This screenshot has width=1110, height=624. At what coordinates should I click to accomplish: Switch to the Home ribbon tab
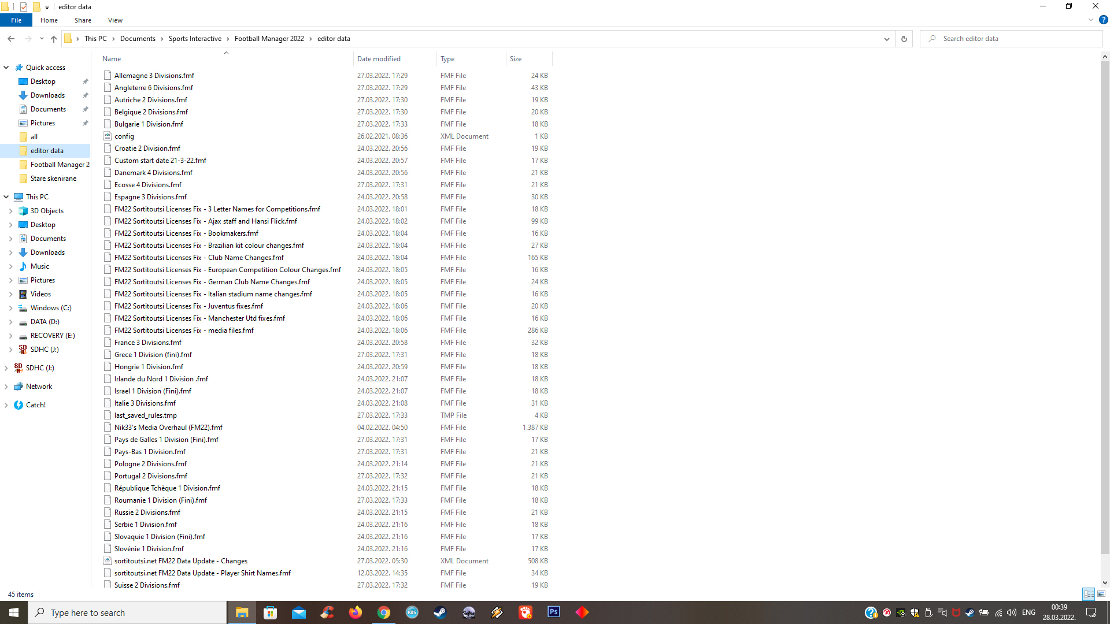[x=49, y=20]
